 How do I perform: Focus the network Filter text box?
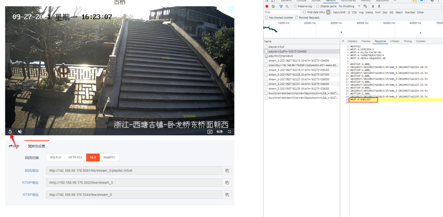(x=282, y=12)
